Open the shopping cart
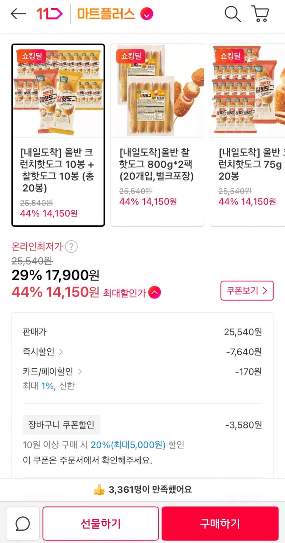 coord(260,14)
